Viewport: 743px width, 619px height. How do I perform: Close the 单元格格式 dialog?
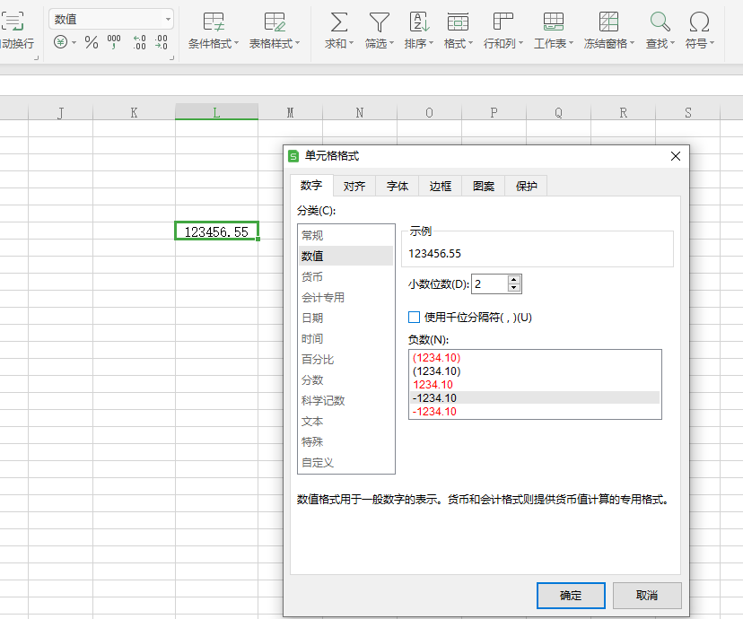coord(676,156)
